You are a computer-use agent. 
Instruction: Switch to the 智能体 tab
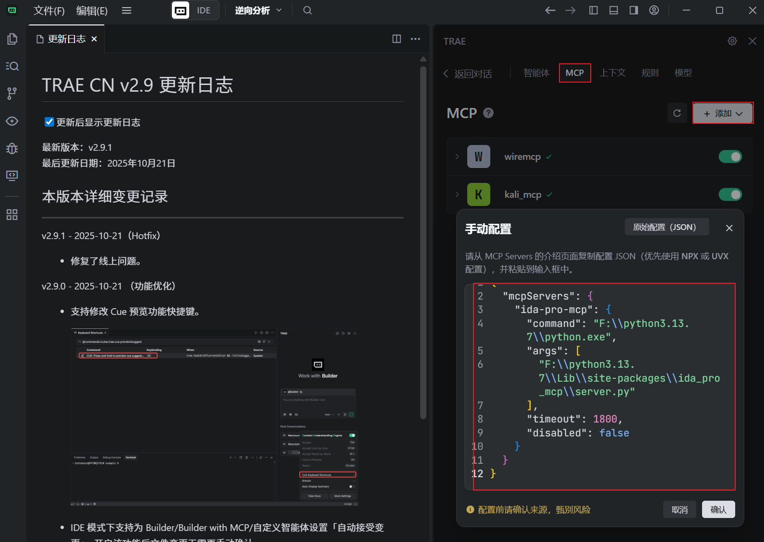click(x=536, y=73)
